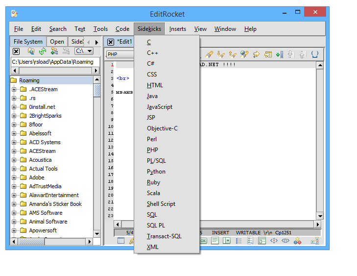
Task: Click the WRITABLE status indicator
Action: coord(248,233)
